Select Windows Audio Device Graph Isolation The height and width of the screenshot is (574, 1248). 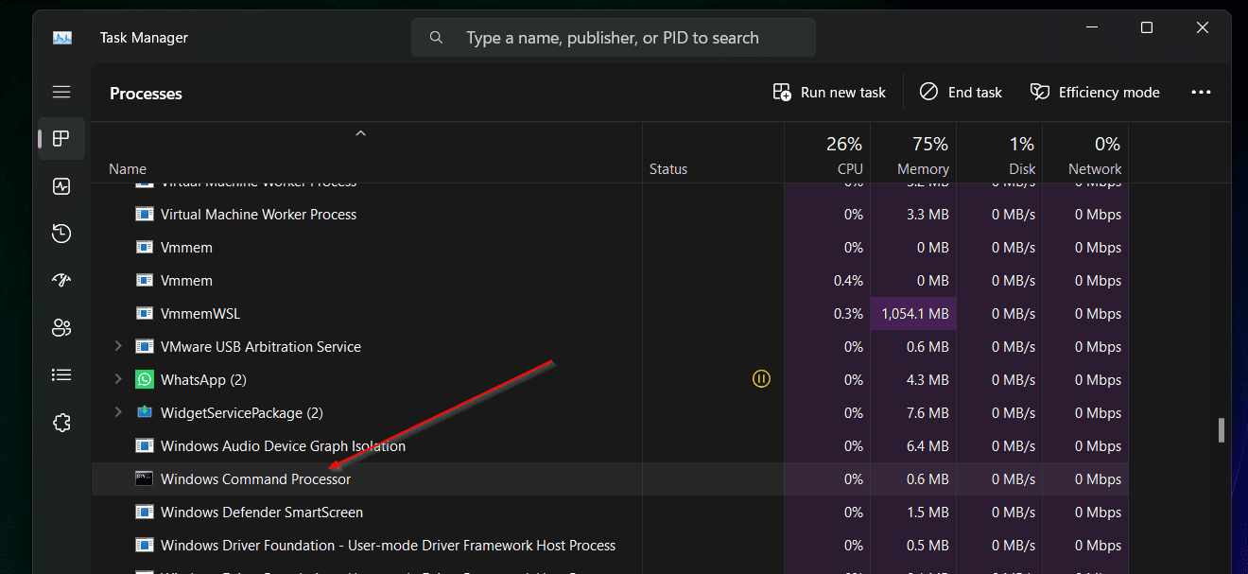coord(283,445)
